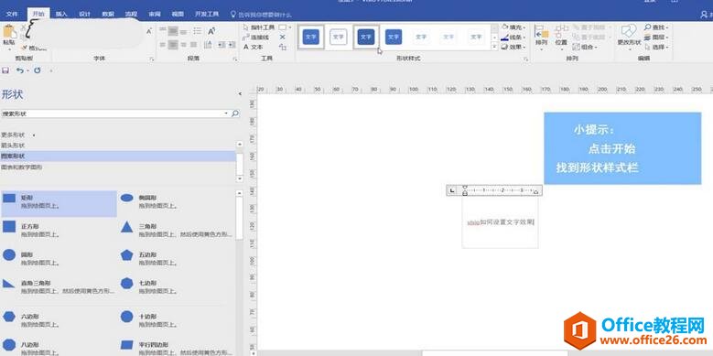Toggle the bottom right text align button
713x356 pixels.
183,45
